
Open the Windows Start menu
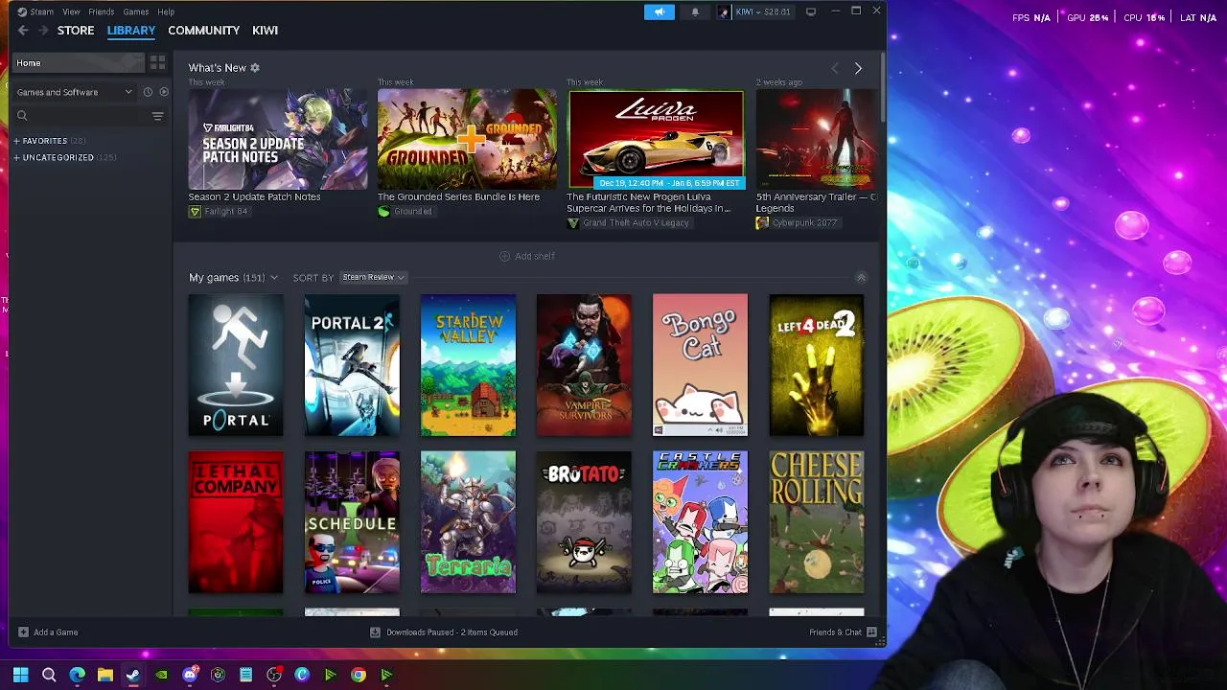point(20,675)
